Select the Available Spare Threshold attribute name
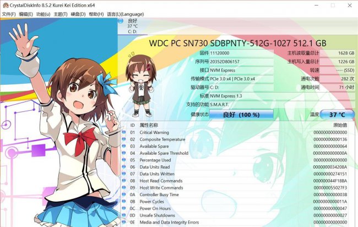The height and width of the screenshot is (227, 358). click(164, 153)
